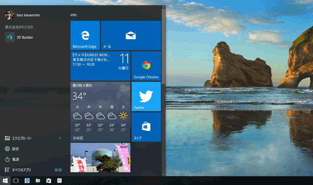Click the 最近追加されたもの heading
The image size is (313, 185).
point(19,27)
